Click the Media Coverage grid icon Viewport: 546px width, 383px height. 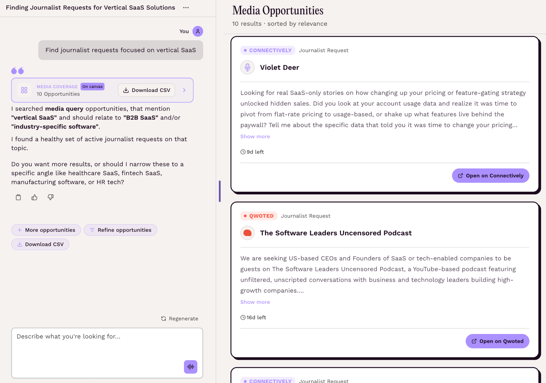(24, 90)
